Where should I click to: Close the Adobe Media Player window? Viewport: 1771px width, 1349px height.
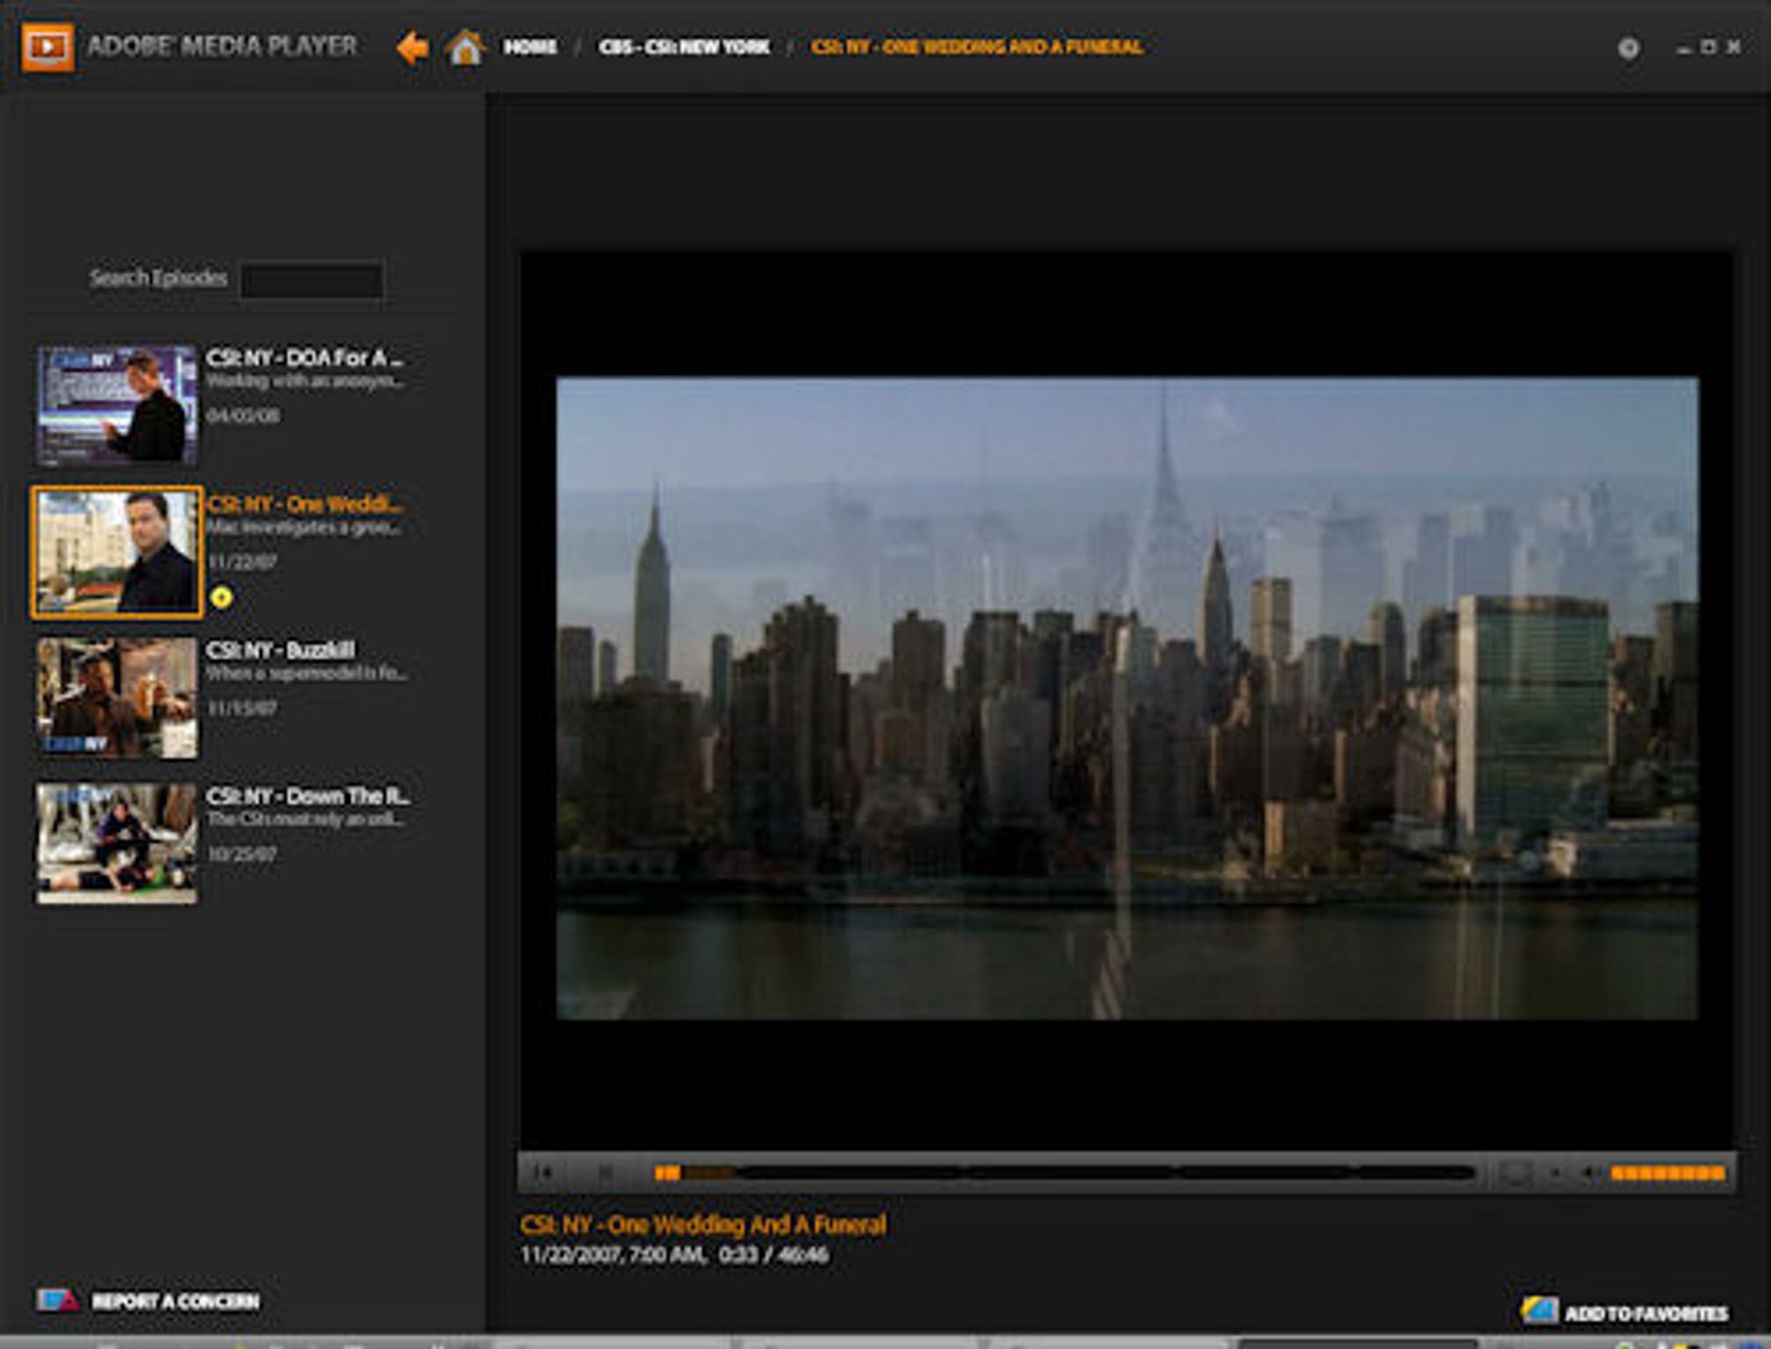coord(1734,47)
